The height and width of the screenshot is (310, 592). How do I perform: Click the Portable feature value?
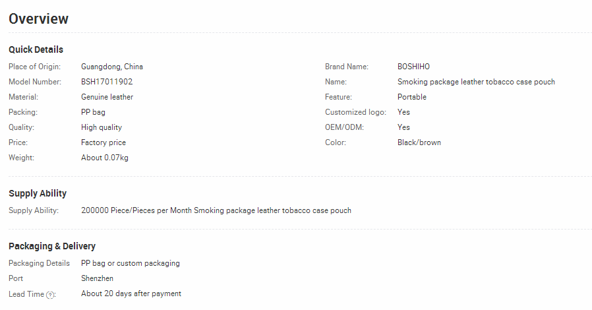pos(412,97)
